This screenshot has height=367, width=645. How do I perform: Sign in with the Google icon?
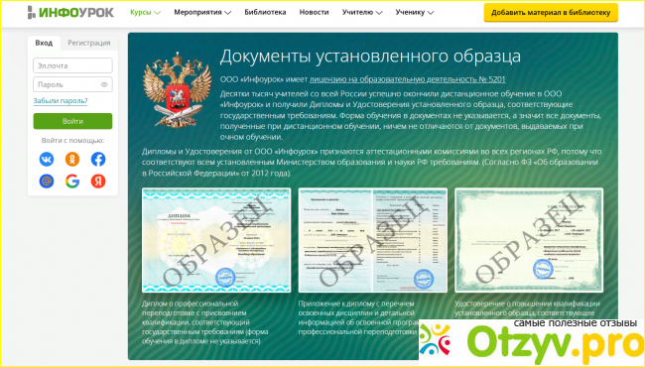72,181
